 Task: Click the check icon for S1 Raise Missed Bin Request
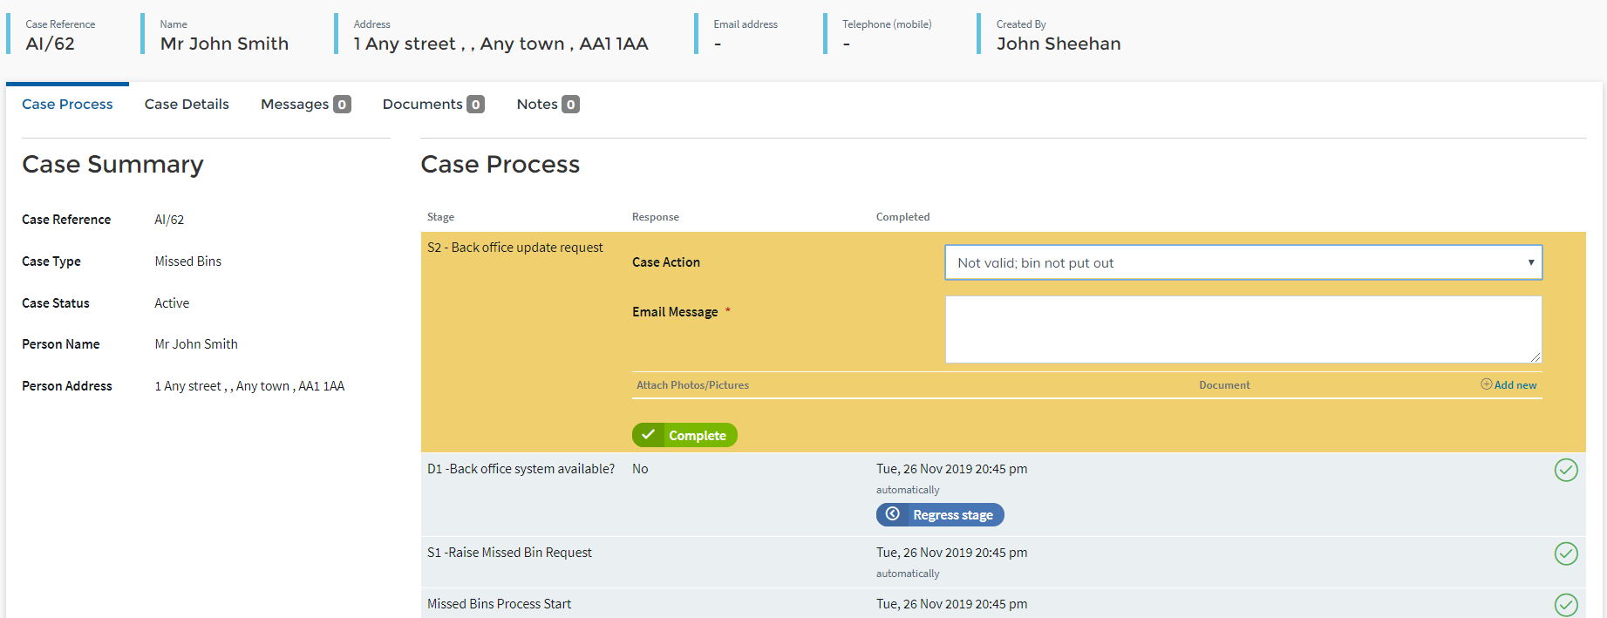[x=1565, y=553]
